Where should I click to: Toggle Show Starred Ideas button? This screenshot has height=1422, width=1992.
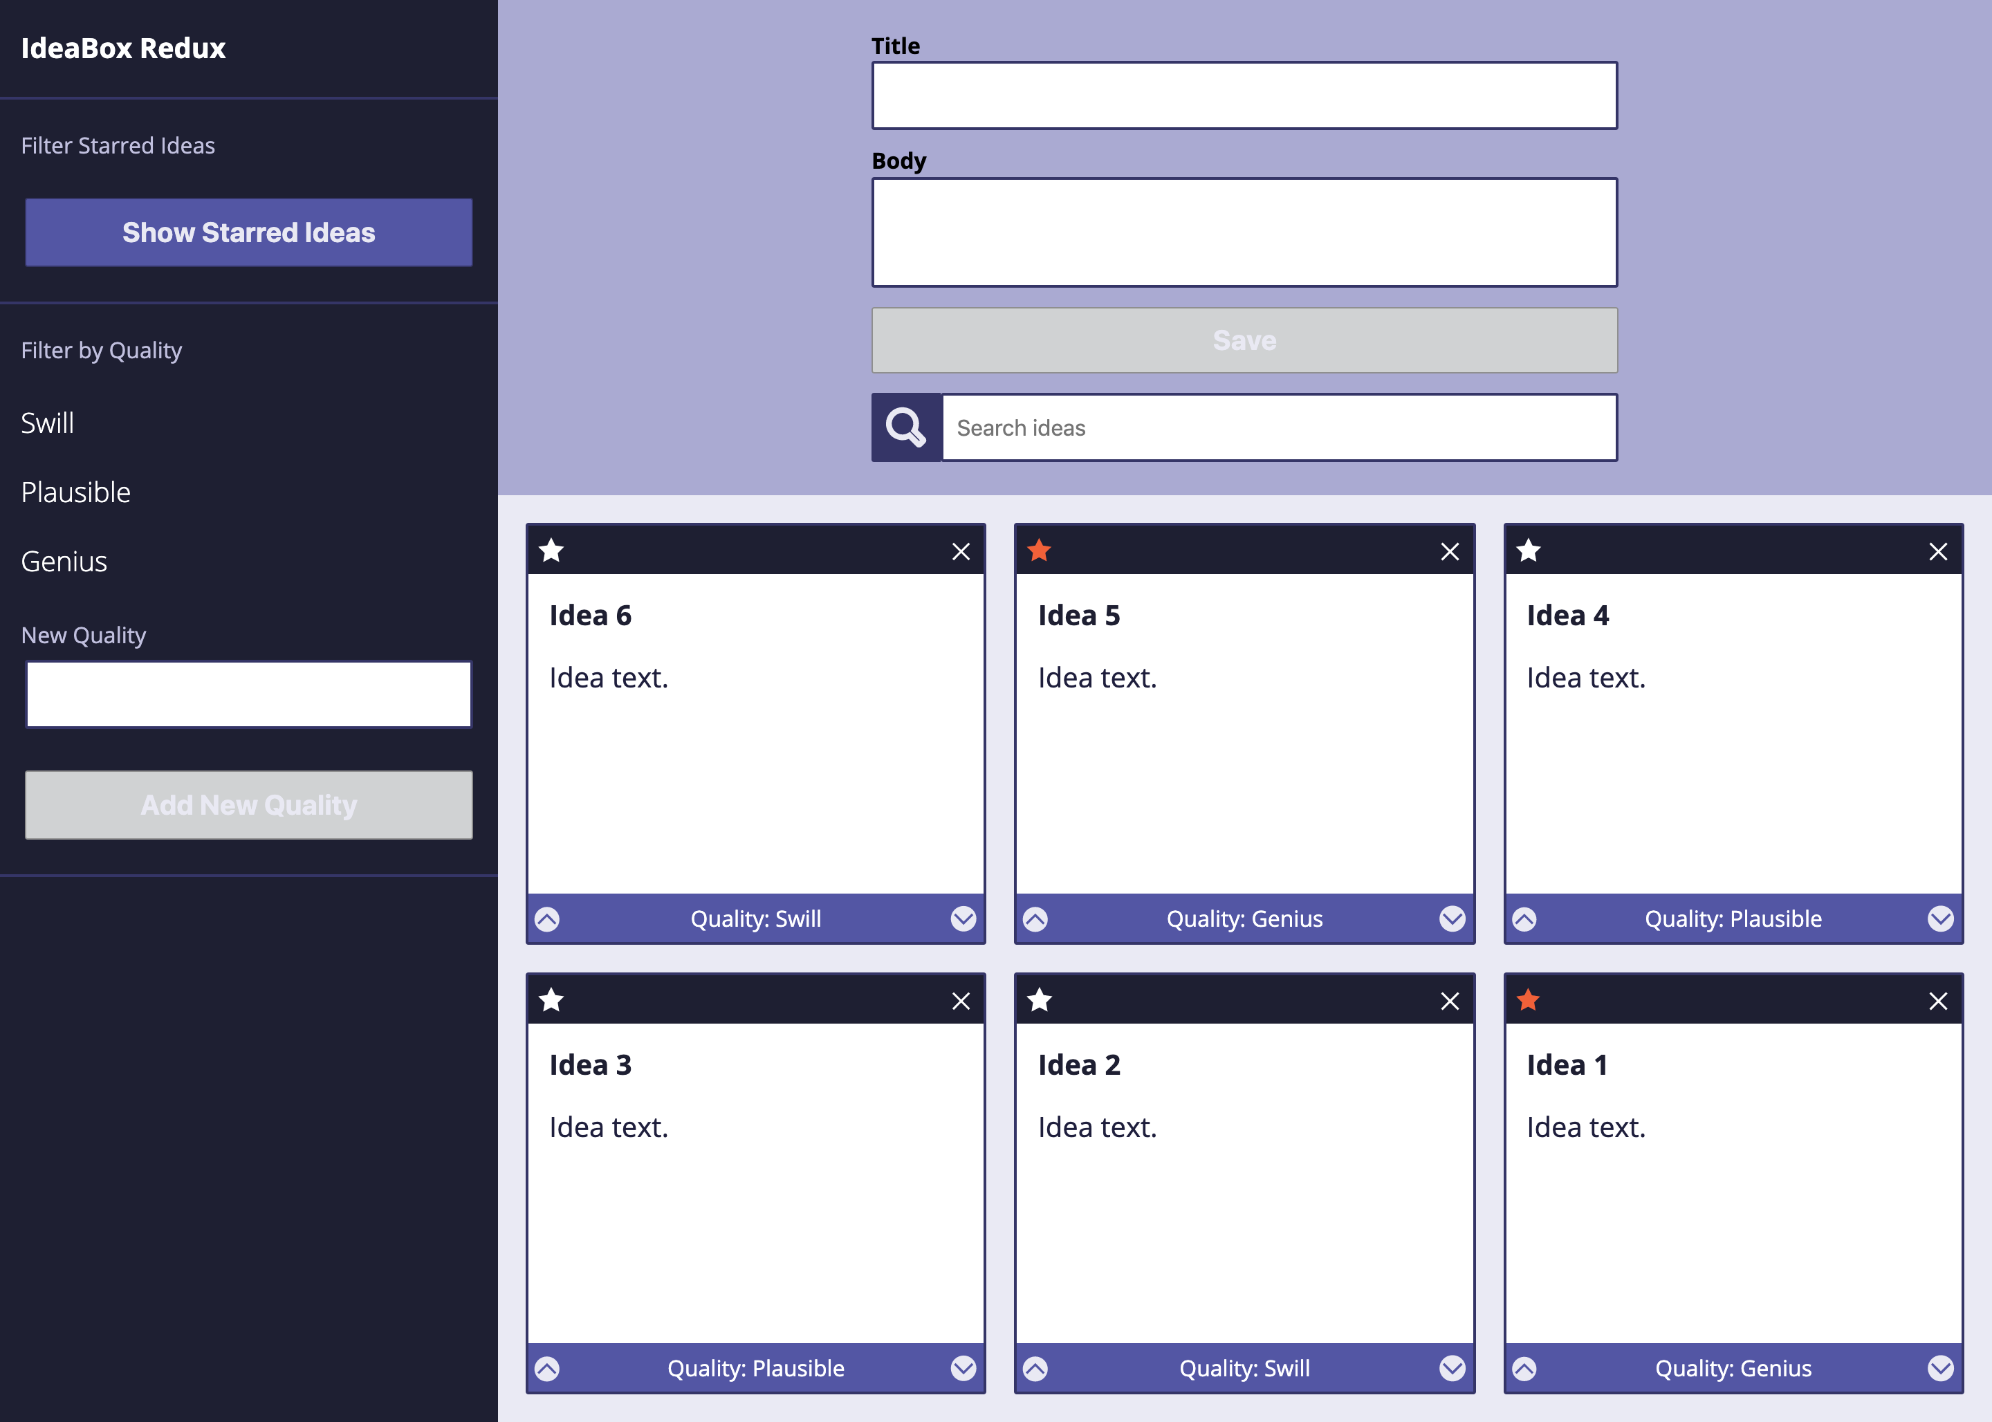click(248, 231)
